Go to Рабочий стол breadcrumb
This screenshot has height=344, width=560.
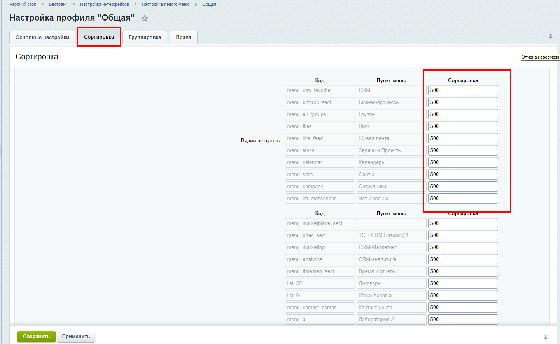(23, 4)
